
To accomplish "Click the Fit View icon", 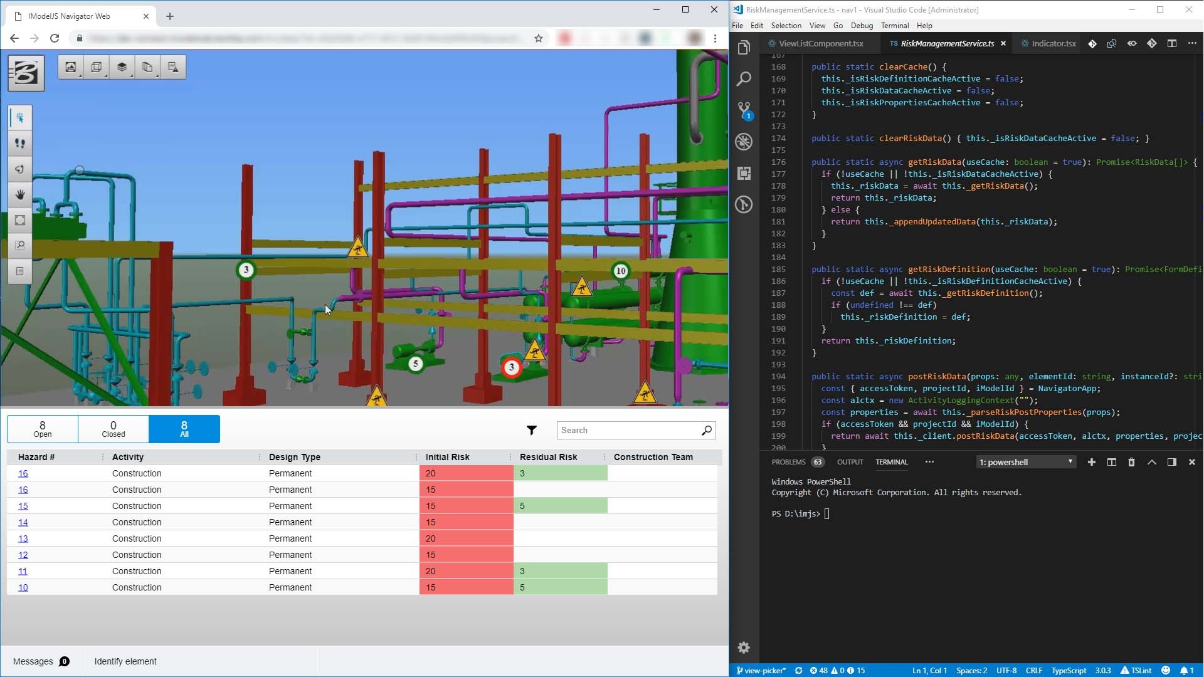I will 20,220.
